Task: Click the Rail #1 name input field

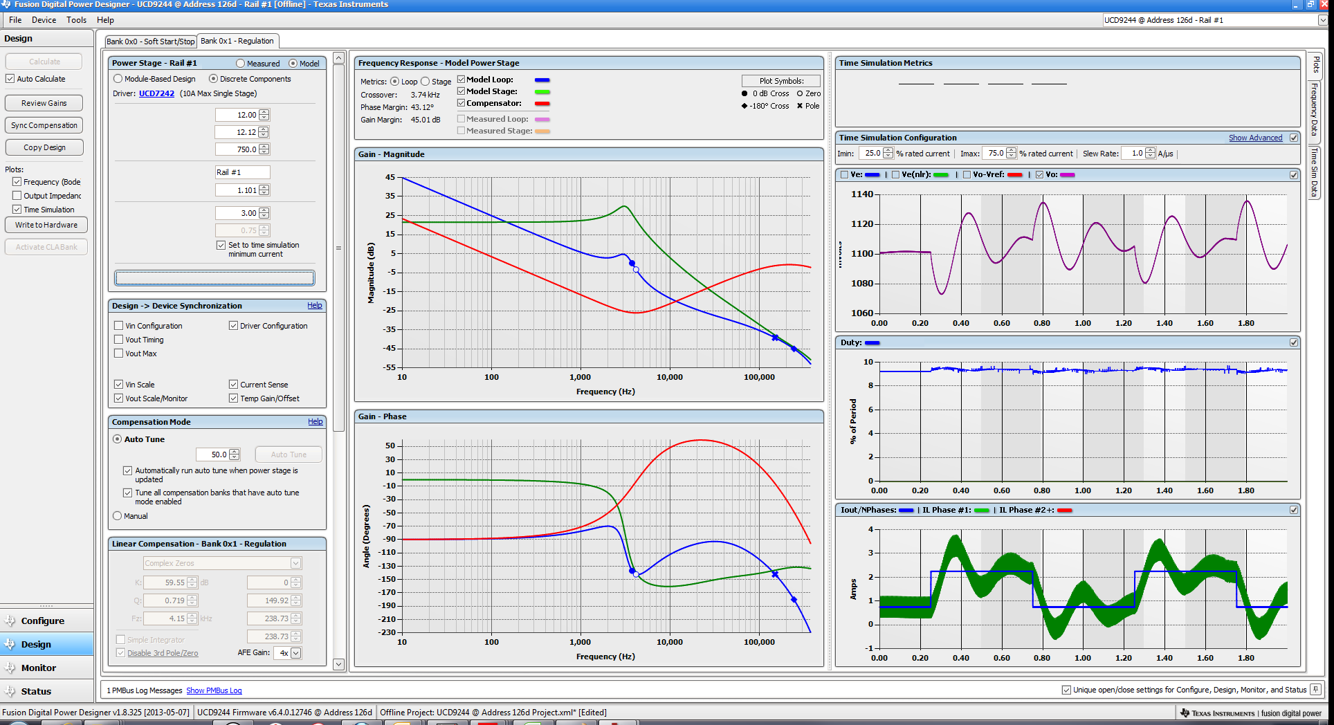Action: (242, 172)
